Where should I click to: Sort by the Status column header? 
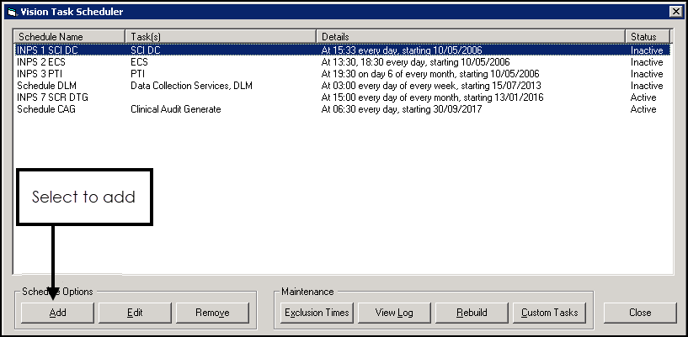click(648, 37)
